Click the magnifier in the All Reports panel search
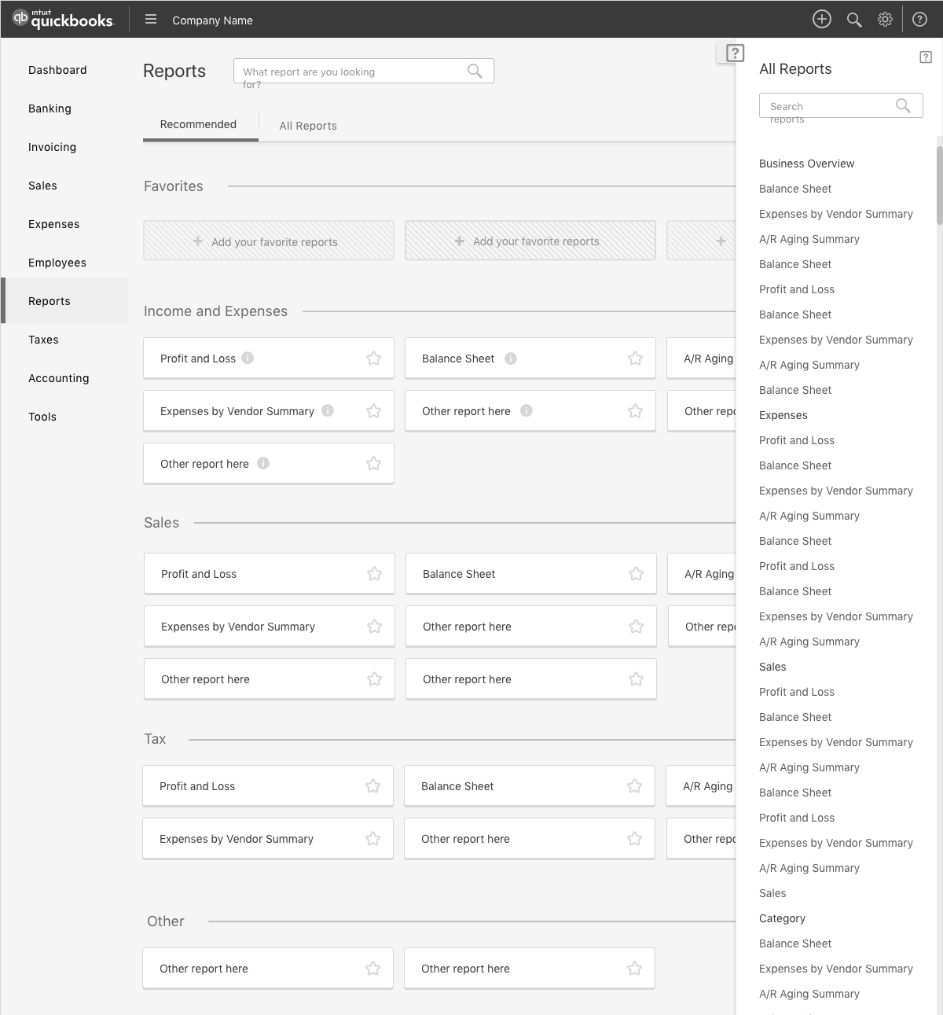943x1015 pixels. click(x=903, y=105)
